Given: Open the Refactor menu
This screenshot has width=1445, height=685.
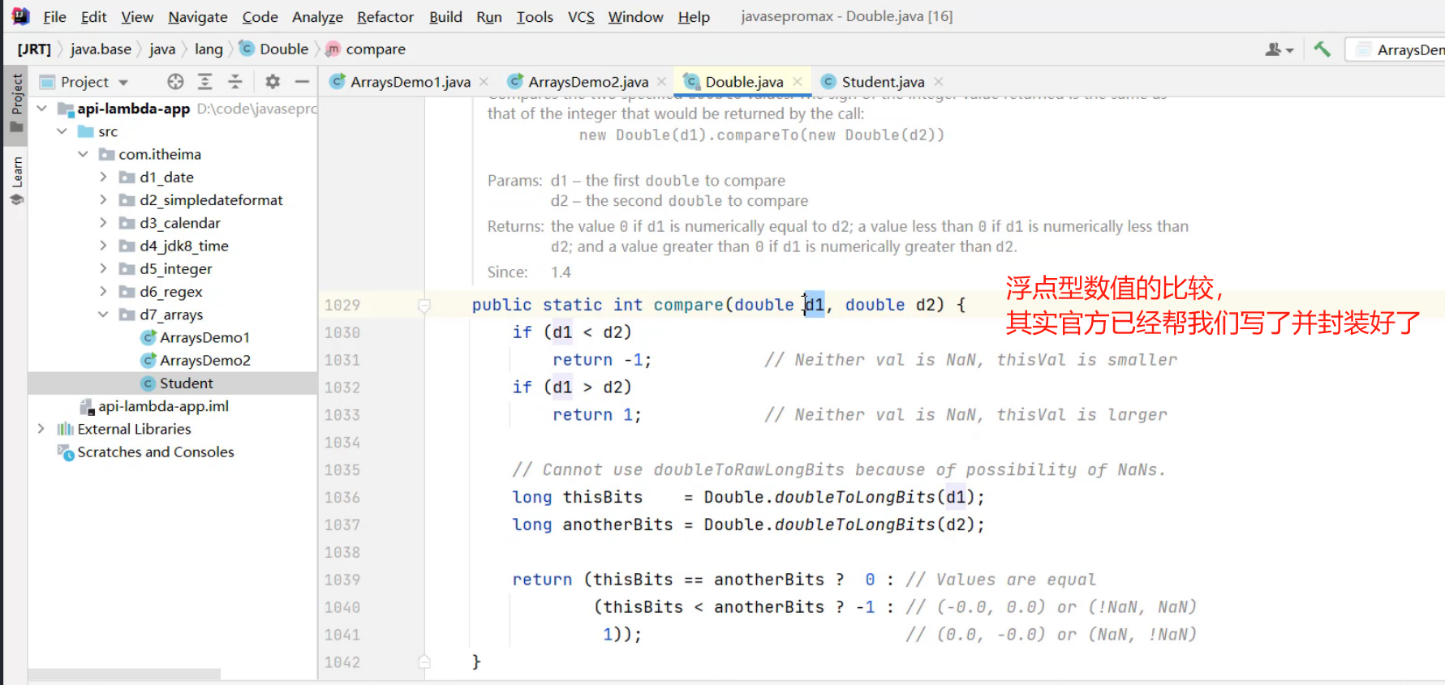Looking at the screenshot, I should [x=385, y=16].
